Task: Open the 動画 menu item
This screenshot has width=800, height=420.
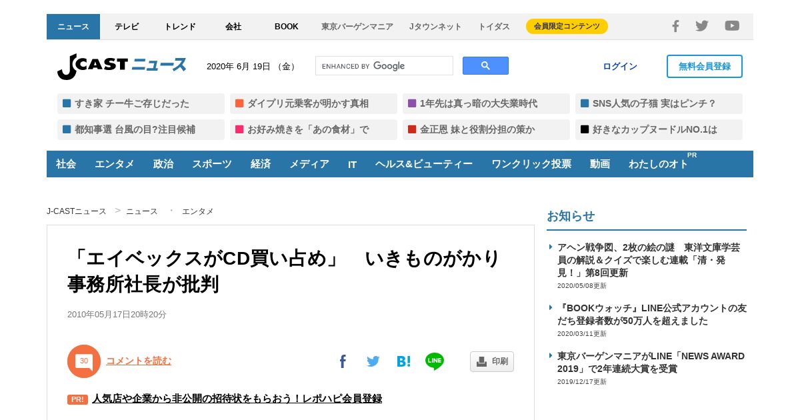Action: click(x=600, y=164)
